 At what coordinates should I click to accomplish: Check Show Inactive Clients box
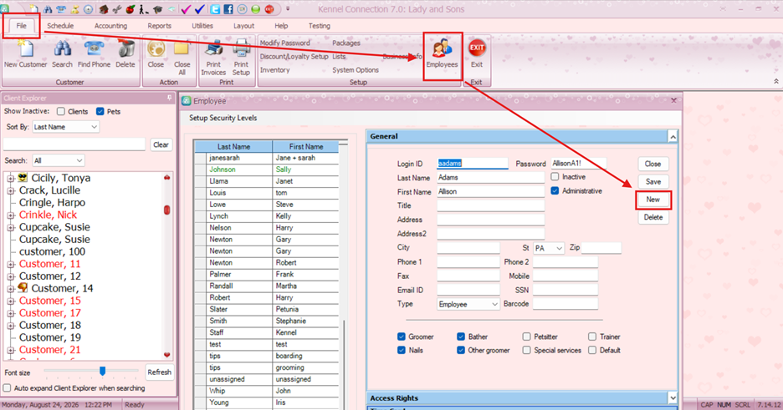(61, 112)
